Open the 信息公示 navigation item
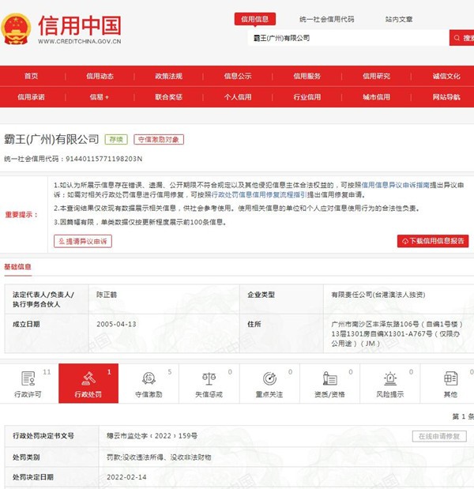474x489 pixels. pos(238,76)
